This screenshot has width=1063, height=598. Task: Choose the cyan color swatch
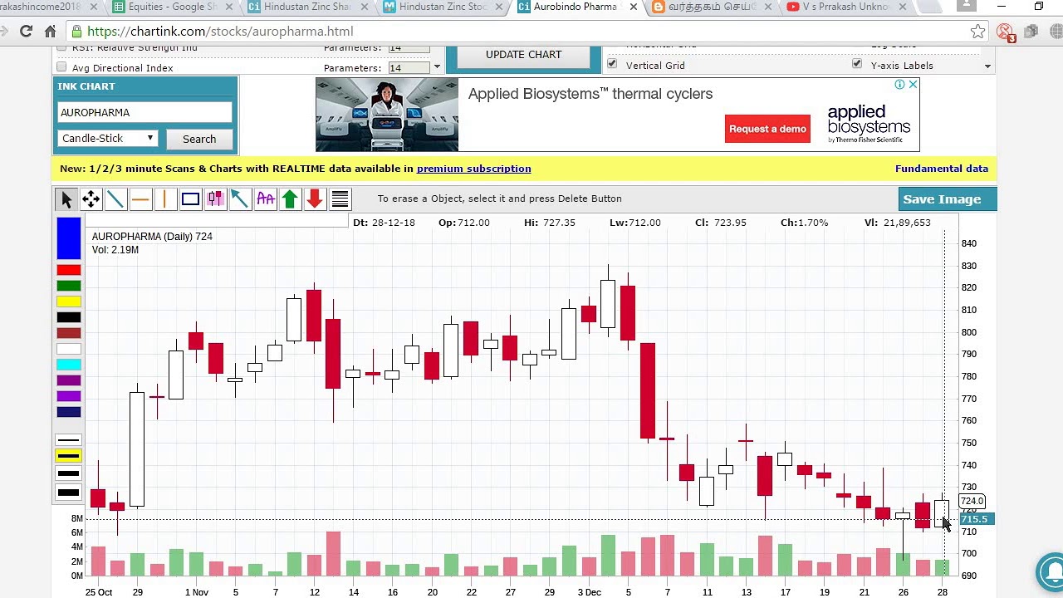(69, 365)
